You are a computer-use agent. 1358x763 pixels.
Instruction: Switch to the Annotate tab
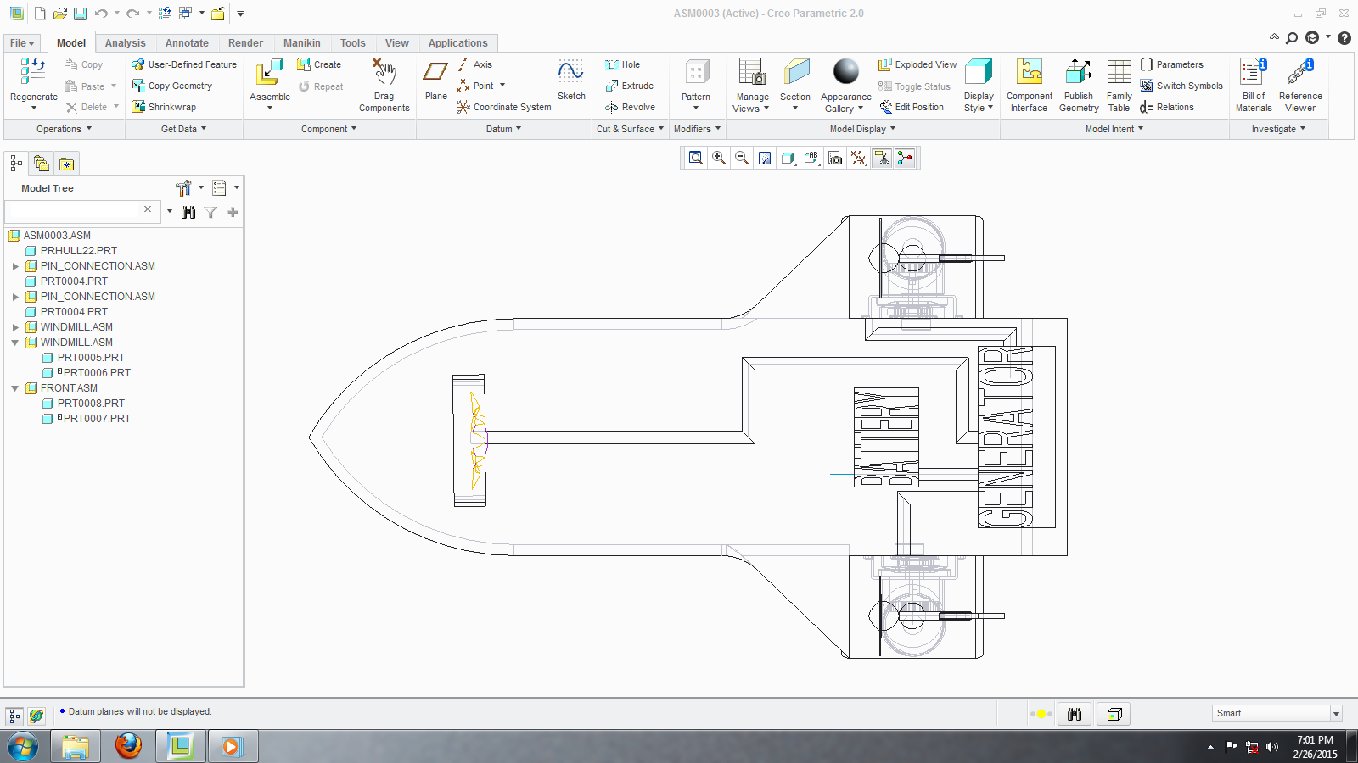pyautogui.click(x=187, y=43)
